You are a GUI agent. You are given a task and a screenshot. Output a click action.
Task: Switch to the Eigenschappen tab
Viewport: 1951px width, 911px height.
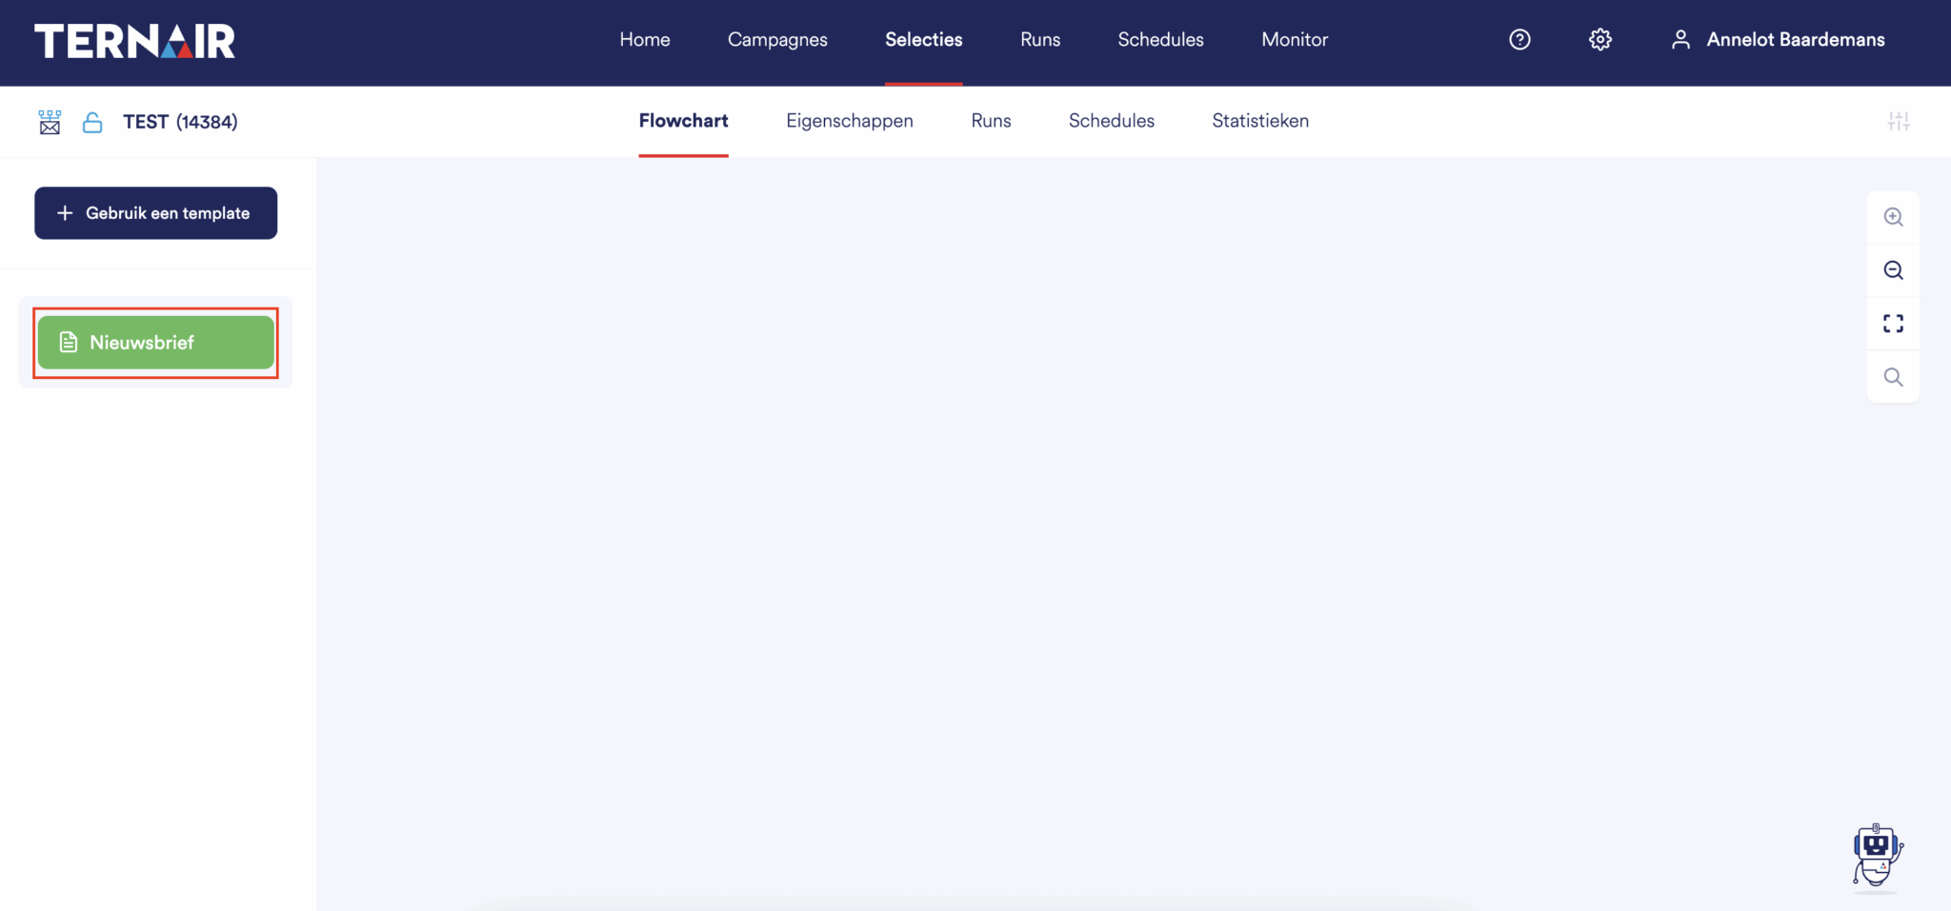coord(850,121)
